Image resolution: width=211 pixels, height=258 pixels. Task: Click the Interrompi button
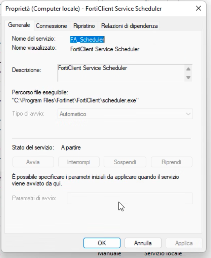[79, 162]
